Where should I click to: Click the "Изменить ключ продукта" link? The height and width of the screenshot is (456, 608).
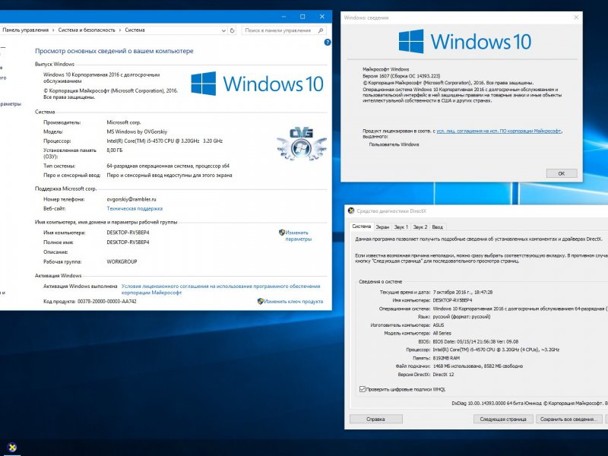(293, 301)
